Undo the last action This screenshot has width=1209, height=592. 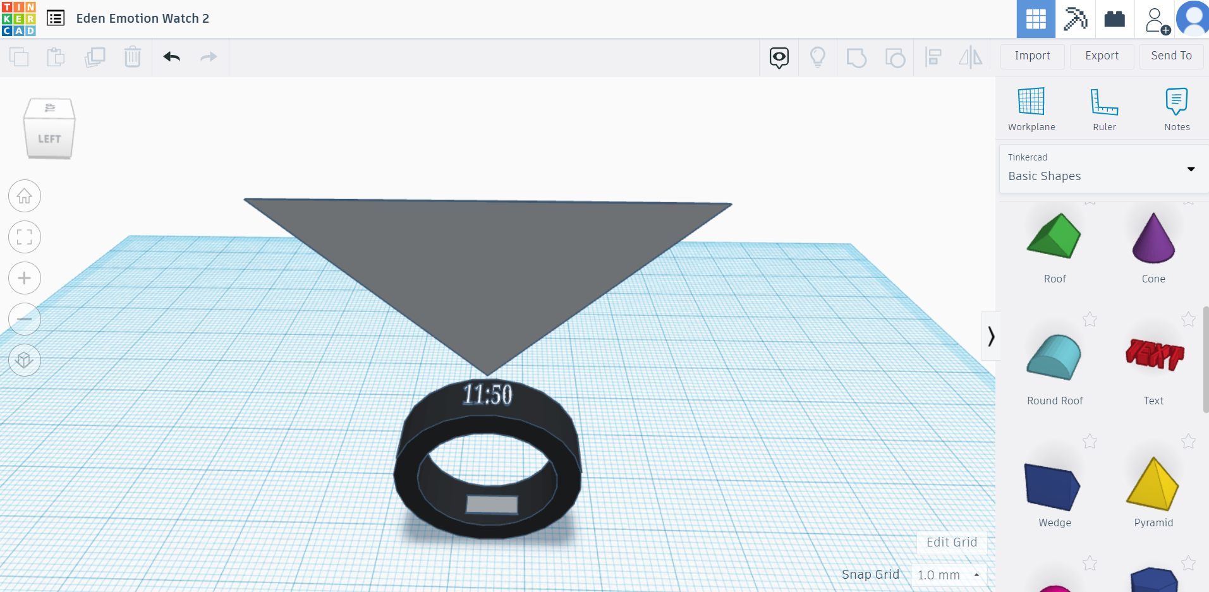(172, 57)
